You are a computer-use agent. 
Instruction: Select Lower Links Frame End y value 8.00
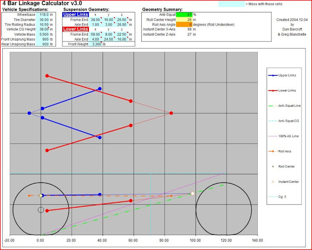pos(109,34)
